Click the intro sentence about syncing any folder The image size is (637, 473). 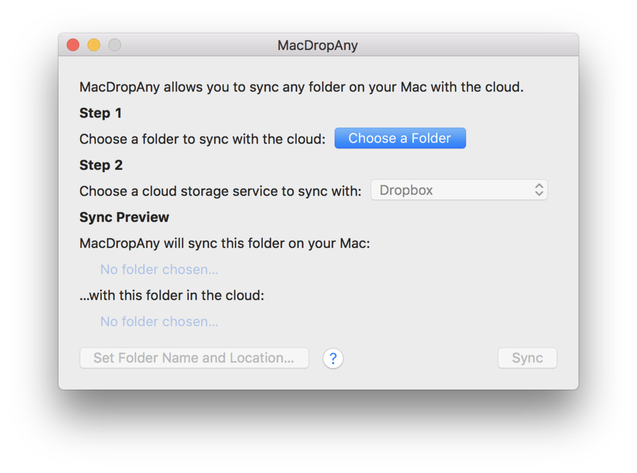tap(301, 87)
